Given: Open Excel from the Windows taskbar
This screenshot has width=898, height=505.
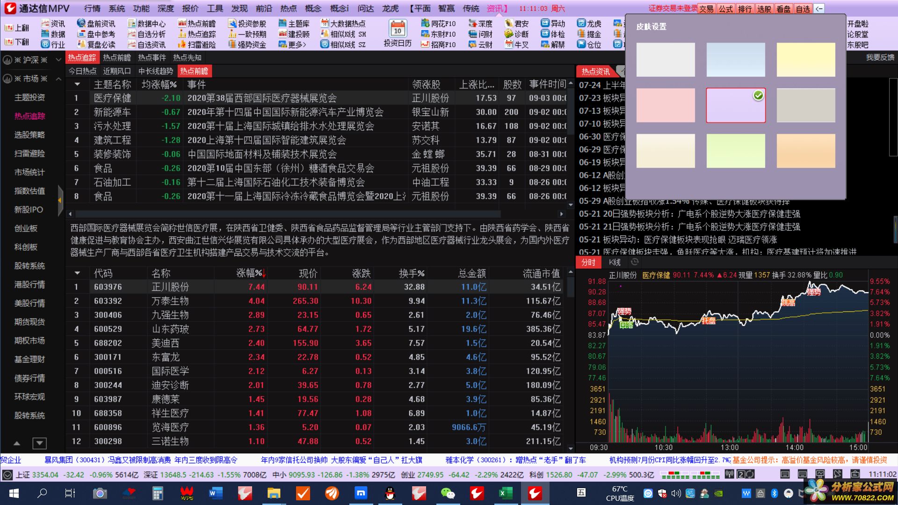Looking at the screenshot, I should pyautogui.click(x=506, y=493).
